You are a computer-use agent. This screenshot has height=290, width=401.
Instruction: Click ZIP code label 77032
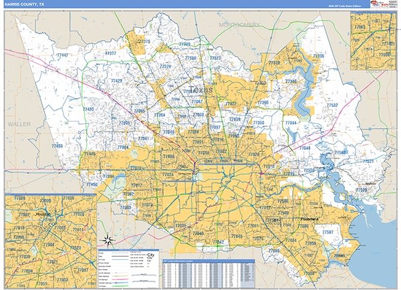231,103
